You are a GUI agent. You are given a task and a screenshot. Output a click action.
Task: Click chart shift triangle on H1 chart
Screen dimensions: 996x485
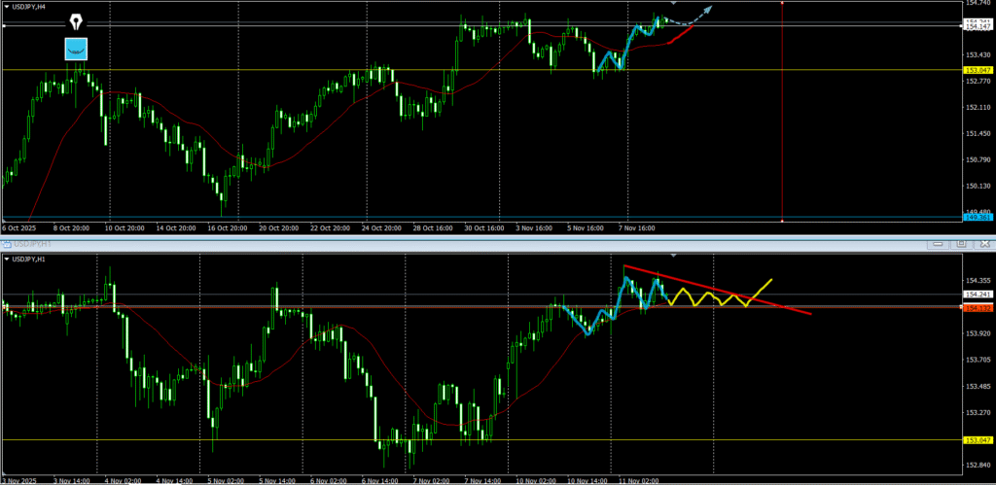coord(674,257)
